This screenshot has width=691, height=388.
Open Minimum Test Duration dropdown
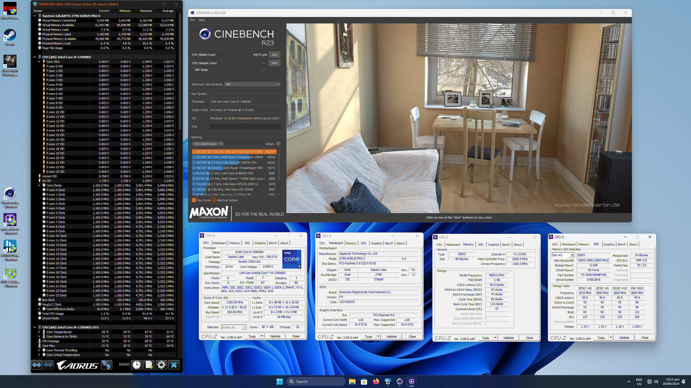tap(252, 84)
